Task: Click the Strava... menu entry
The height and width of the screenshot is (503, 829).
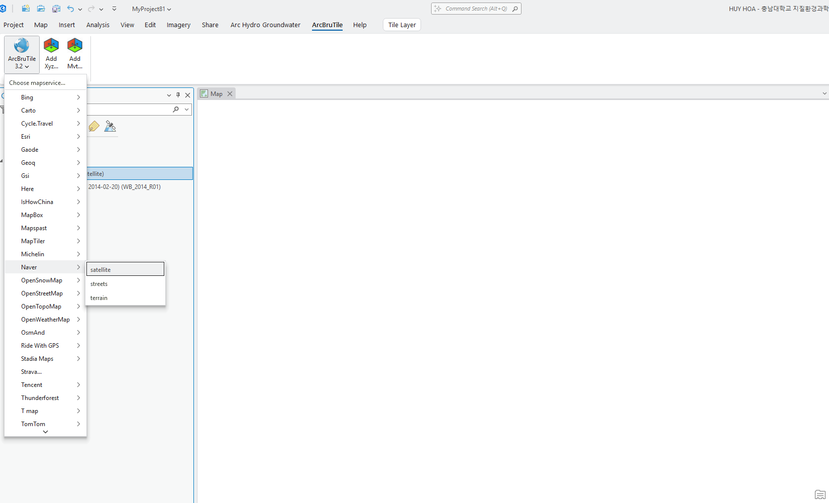Action: coord(45,372)
